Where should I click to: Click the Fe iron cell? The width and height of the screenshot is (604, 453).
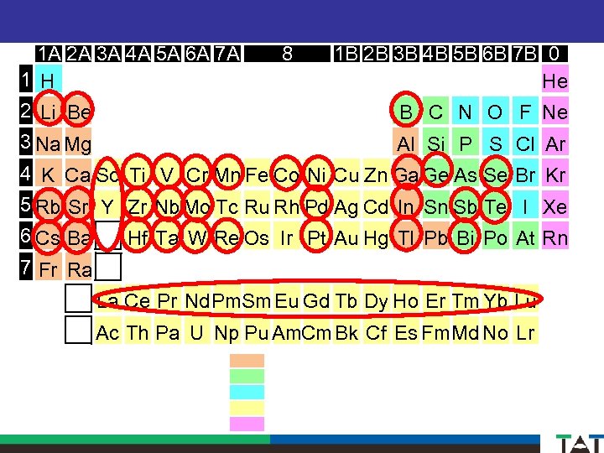[257, 173]
